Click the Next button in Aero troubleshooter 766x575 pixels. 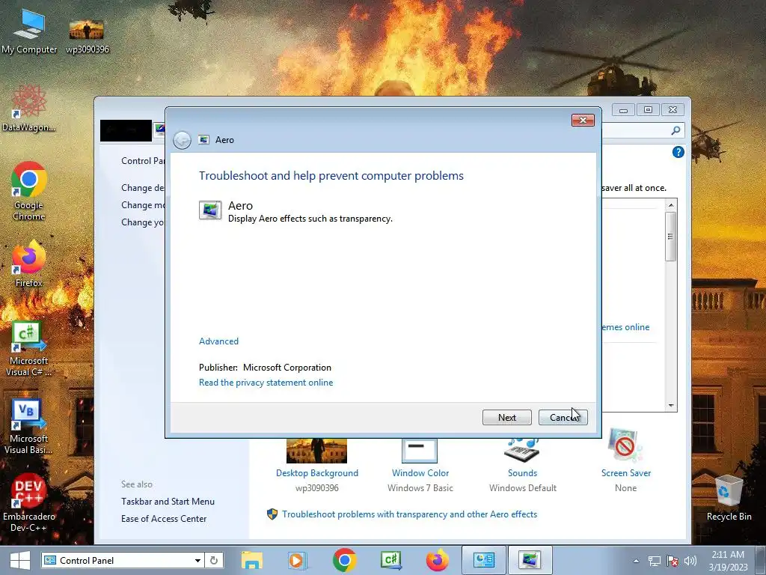pyautogui.click(x=506, y=417)
